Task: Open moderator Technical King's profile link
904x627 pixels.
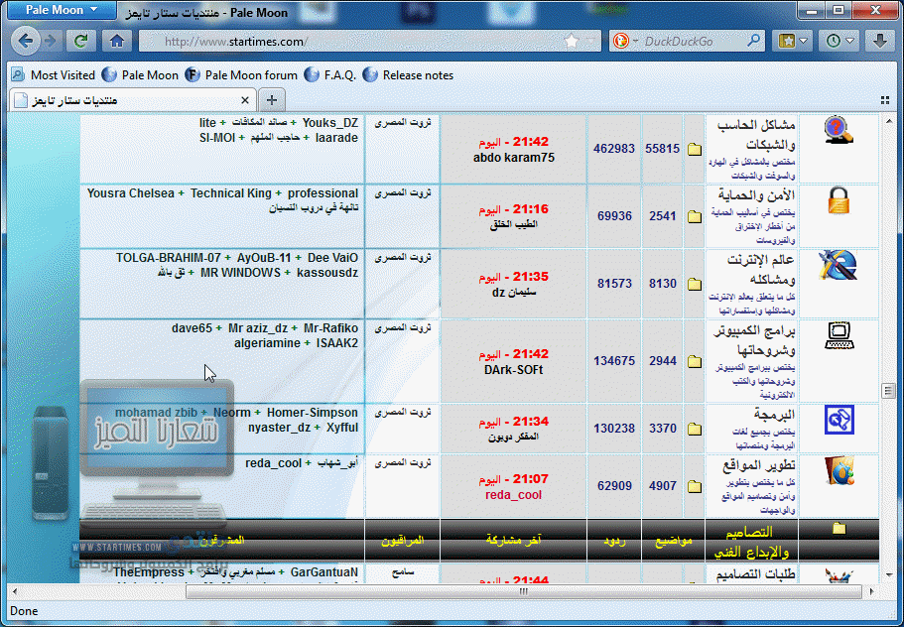Action: click(x=230, y=193)
